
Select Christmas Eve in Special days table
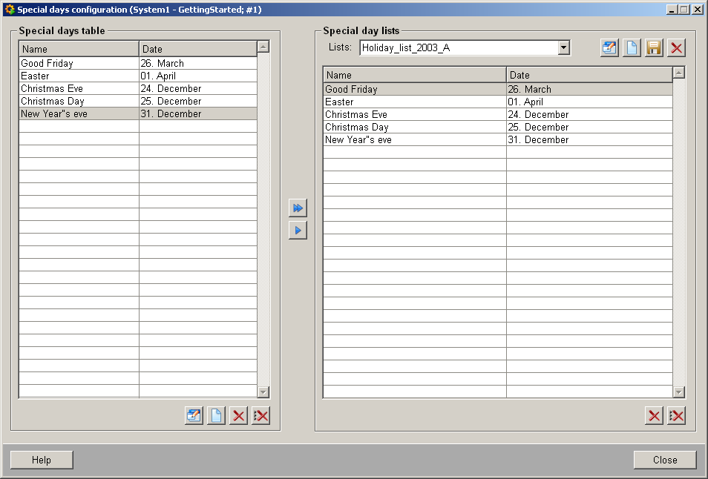[x=79, y=89]
